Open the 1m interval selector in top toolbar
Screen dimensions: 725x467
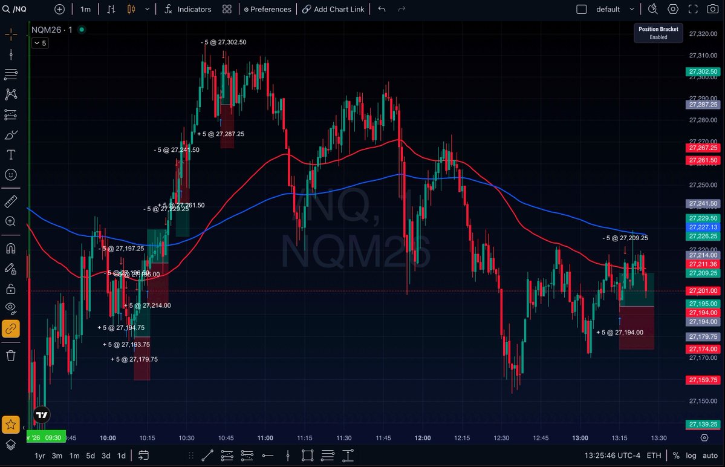click(x=85, y=9)
